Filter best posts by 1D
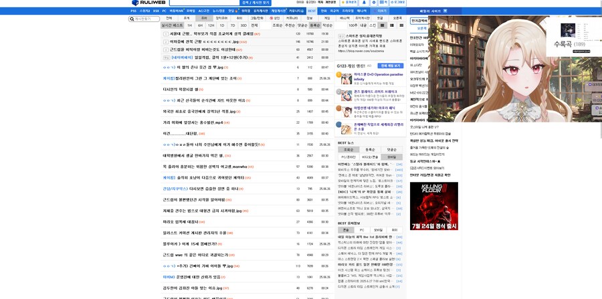 pos(222,25)
